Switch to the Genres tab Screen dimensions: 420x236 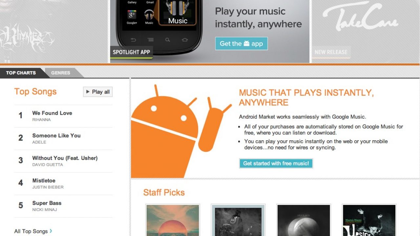pyautogui.click(x=61, y=73)
